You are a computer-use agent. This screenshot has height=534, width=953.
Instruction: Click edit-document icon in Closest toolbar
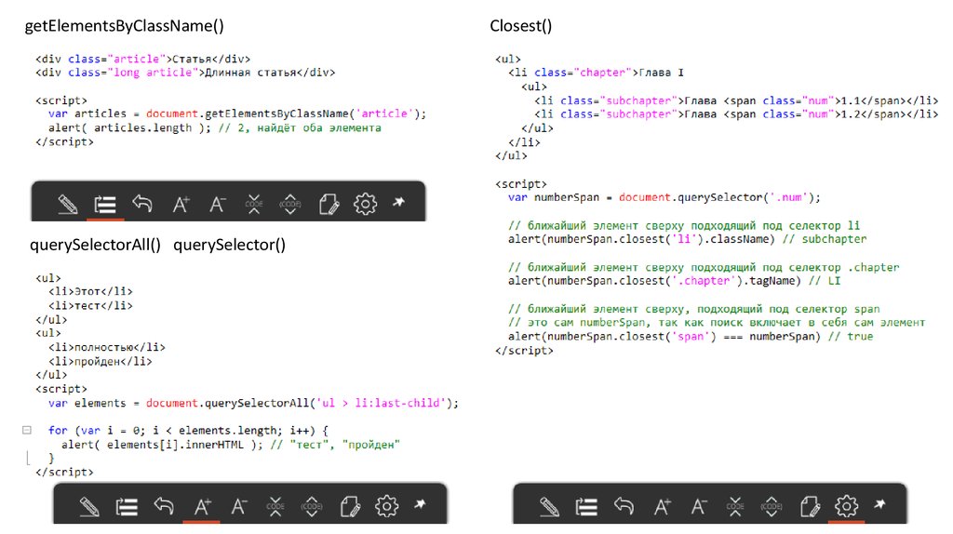pos(810,506)
